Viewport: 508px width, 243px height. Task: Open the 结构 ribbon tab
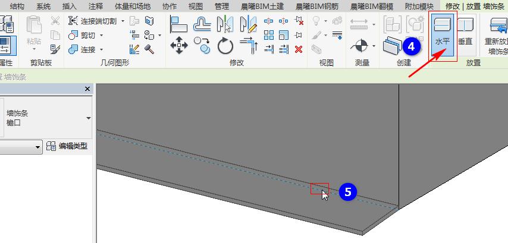(x=17, y=6)
